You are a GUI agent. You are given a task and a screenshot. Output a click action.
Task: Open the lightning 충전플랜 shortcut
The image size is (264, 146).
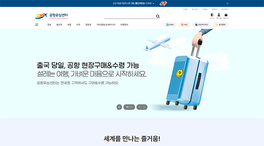(221, 25)
